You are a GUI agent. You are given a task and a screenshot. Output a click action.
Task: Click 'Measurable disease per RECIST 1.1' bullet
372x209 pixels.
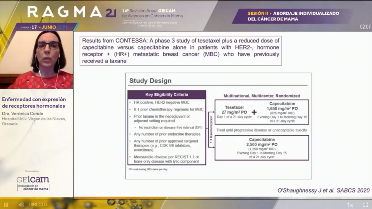[x=166, y=159]
